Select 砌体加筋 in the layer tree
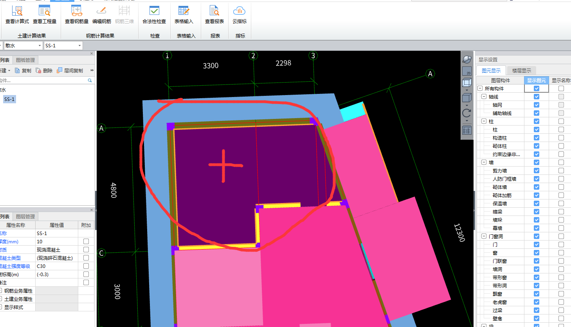 502,195
